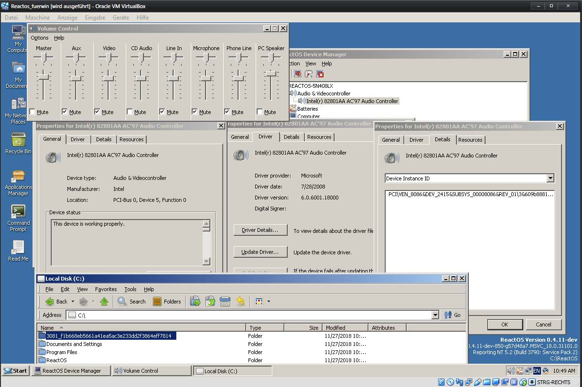Open the My Computer desktop icon
Screen dimensions: 582x387
(x=18, y=38)
